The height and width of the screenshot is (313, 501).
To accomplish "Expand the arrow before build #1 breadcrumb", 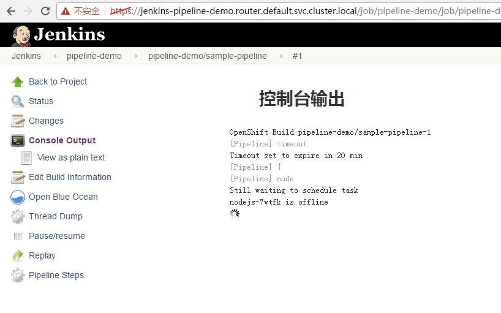I will [281, 56].
